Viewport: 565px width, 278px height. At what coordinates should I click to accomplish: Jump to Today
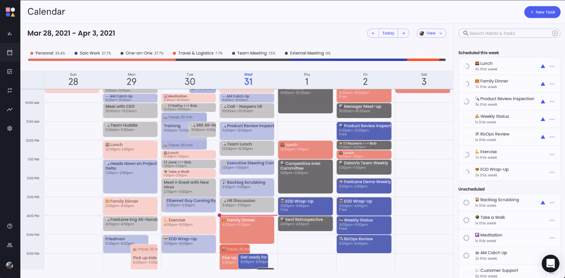click(x=388, y=33)
